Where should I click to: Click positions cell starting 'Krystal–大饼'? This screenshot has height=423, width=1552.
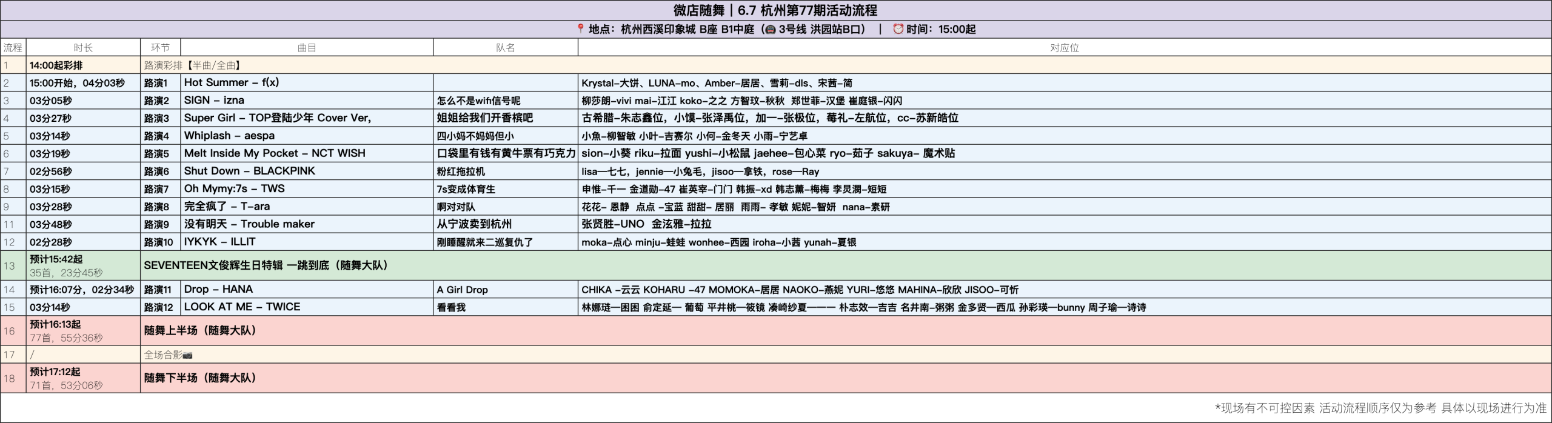1065,82
